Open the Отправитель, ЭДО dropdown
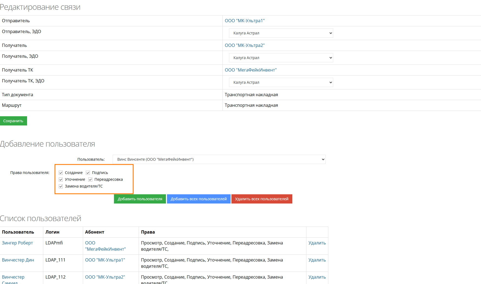This screenshot has width=481, height=284. coord(281,33)
